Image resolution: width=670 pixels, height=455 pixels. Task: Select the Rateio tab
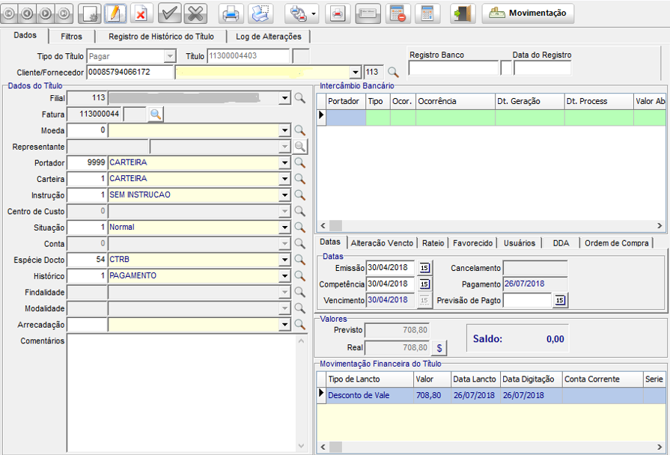[433, 242]
